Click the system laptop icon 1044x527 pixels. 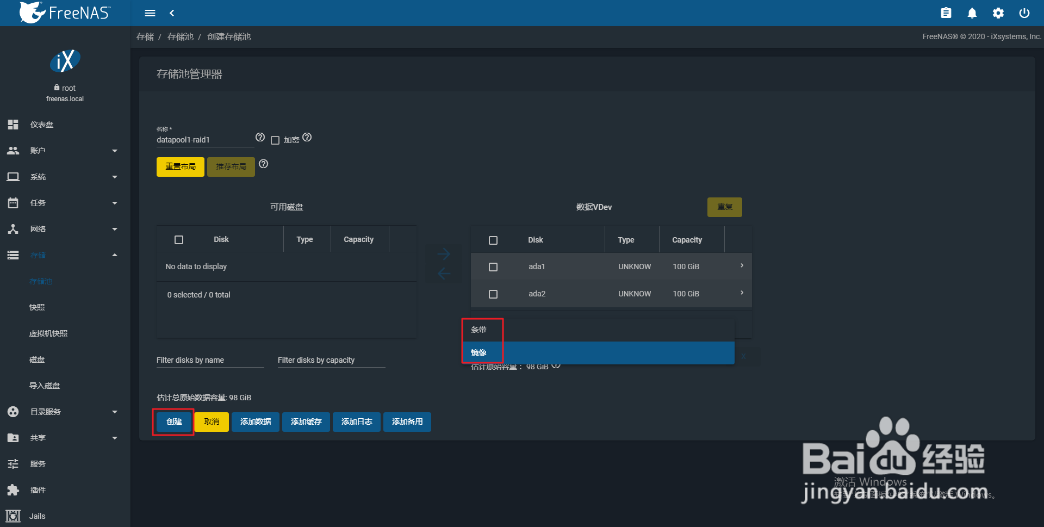coord(13,177)
